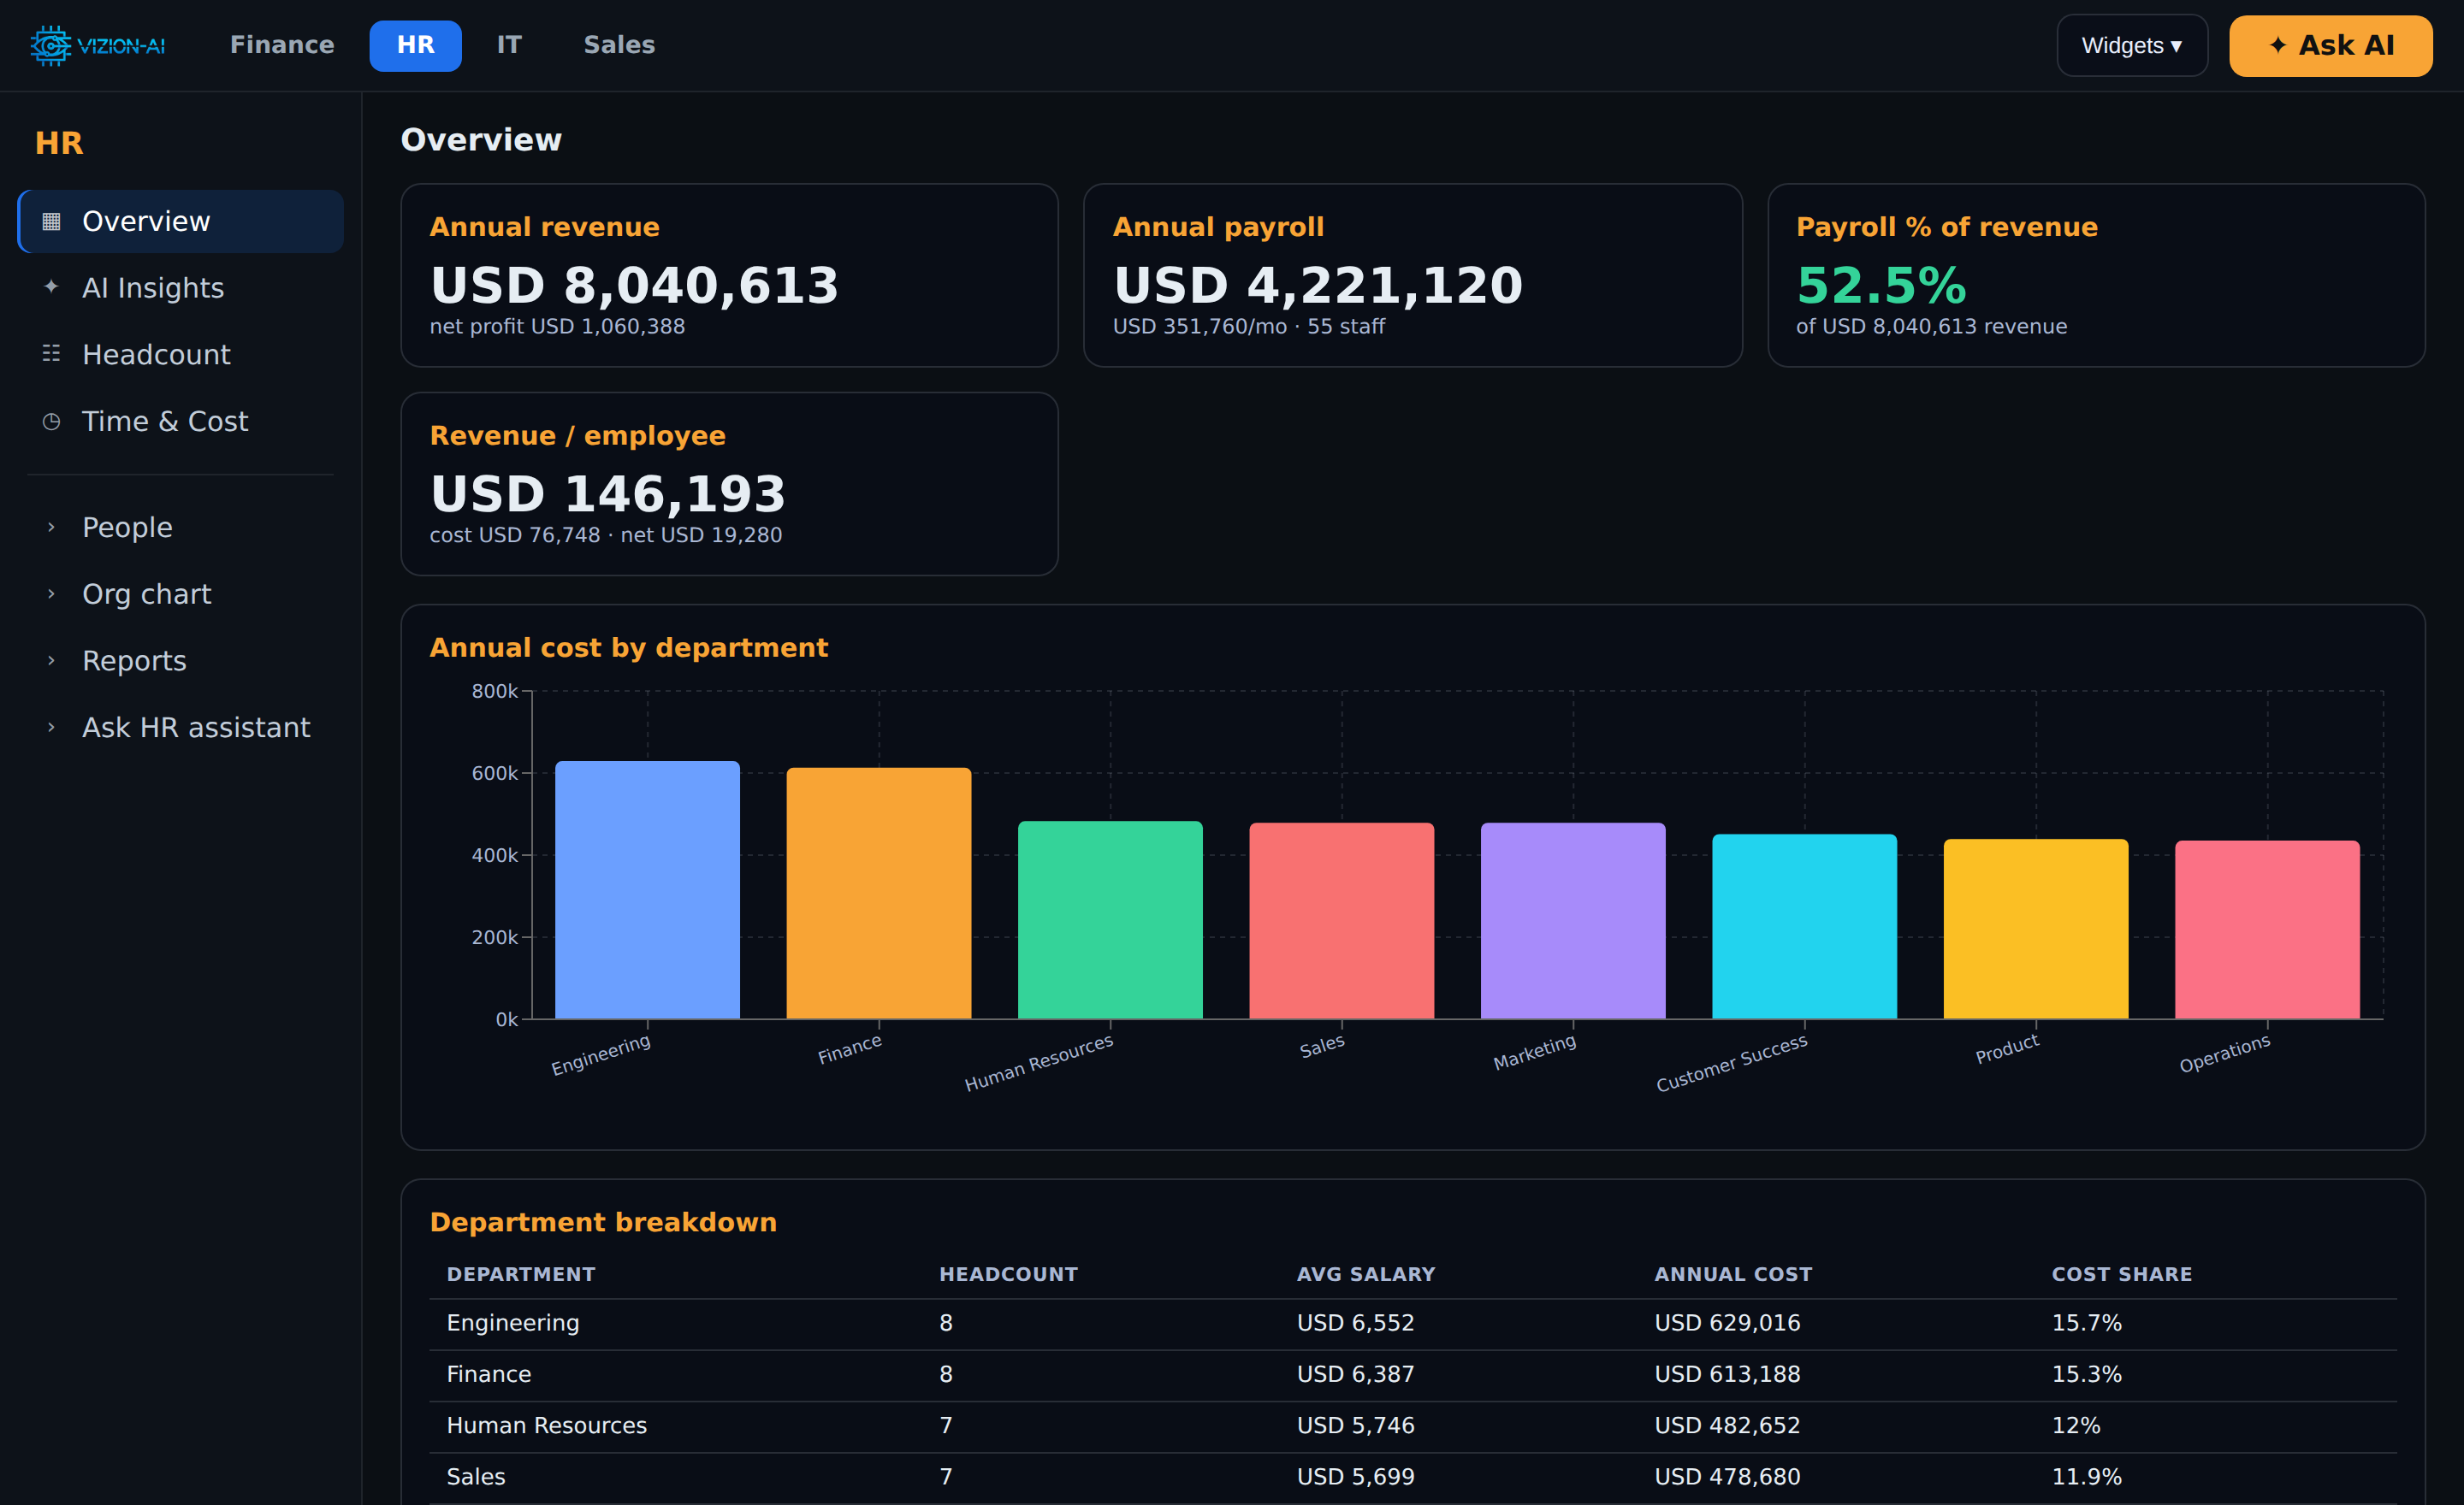Screen dimensions: 2464x1505
Task: Open AI Insights in the sidebar
Action: [181, 286]
